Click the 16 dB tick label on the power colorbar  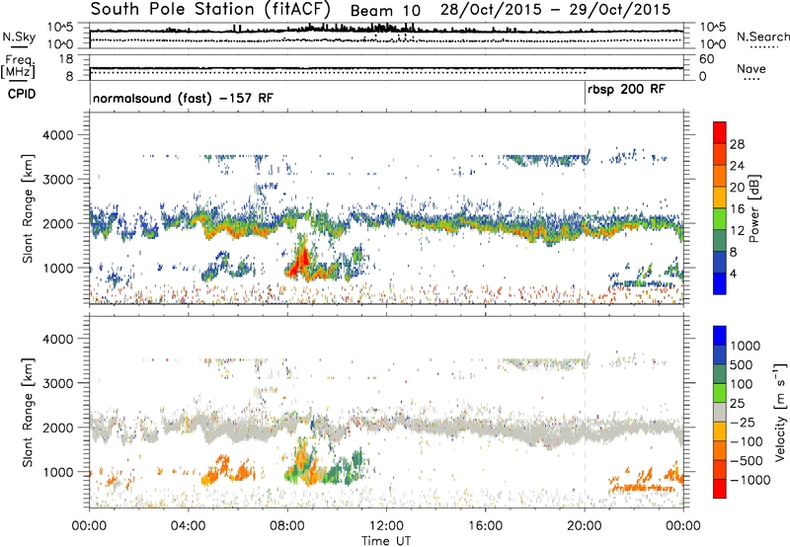pyautogui.click(x=737, y=209)
